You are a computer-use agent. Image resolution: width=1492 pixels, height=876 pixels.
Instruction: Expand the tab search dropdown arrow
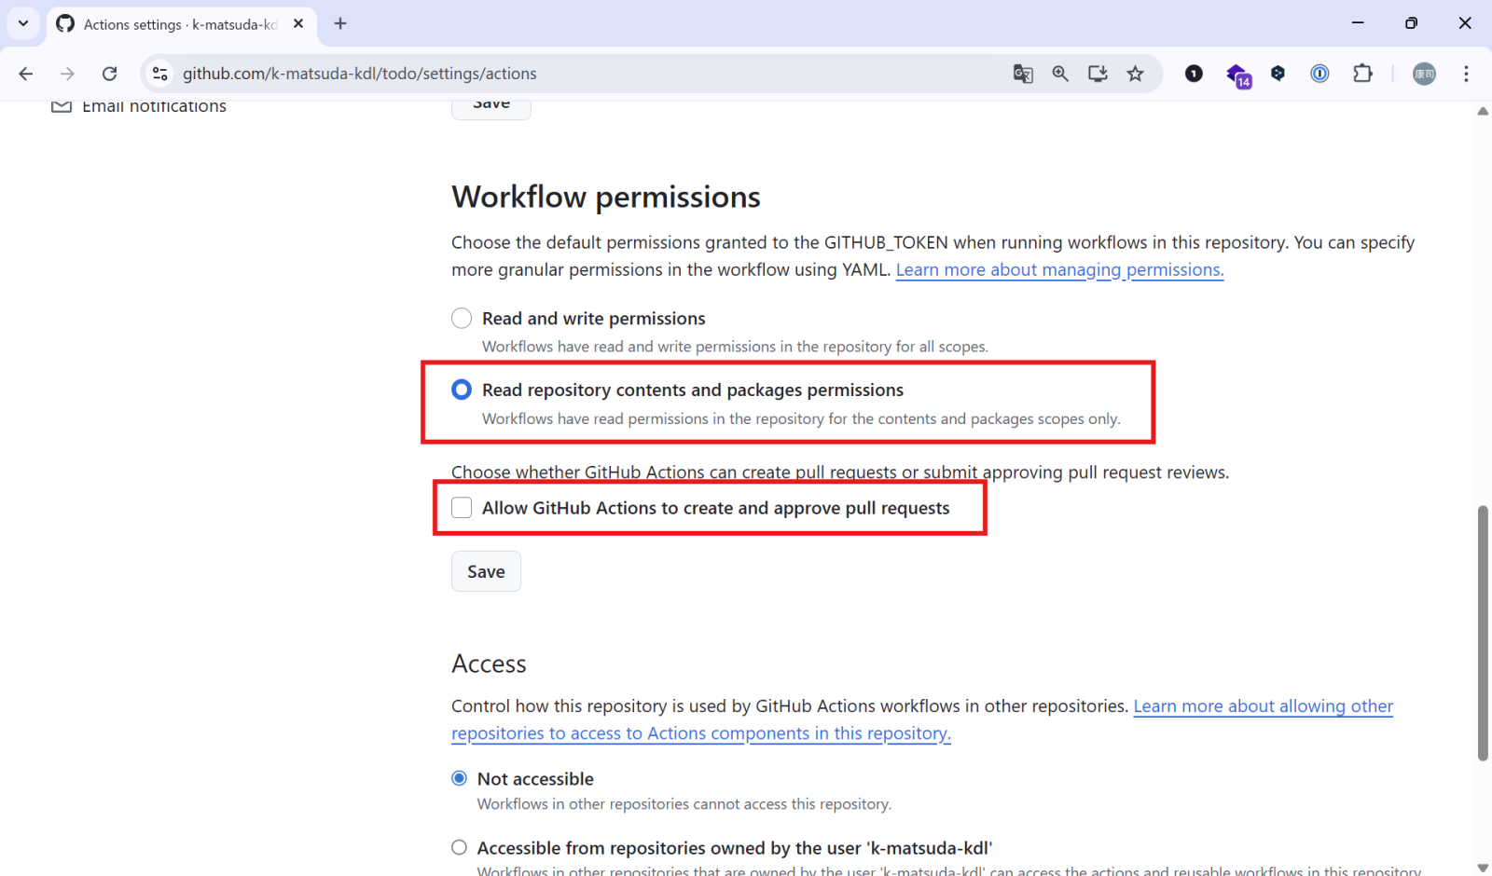tap(23, 23)
